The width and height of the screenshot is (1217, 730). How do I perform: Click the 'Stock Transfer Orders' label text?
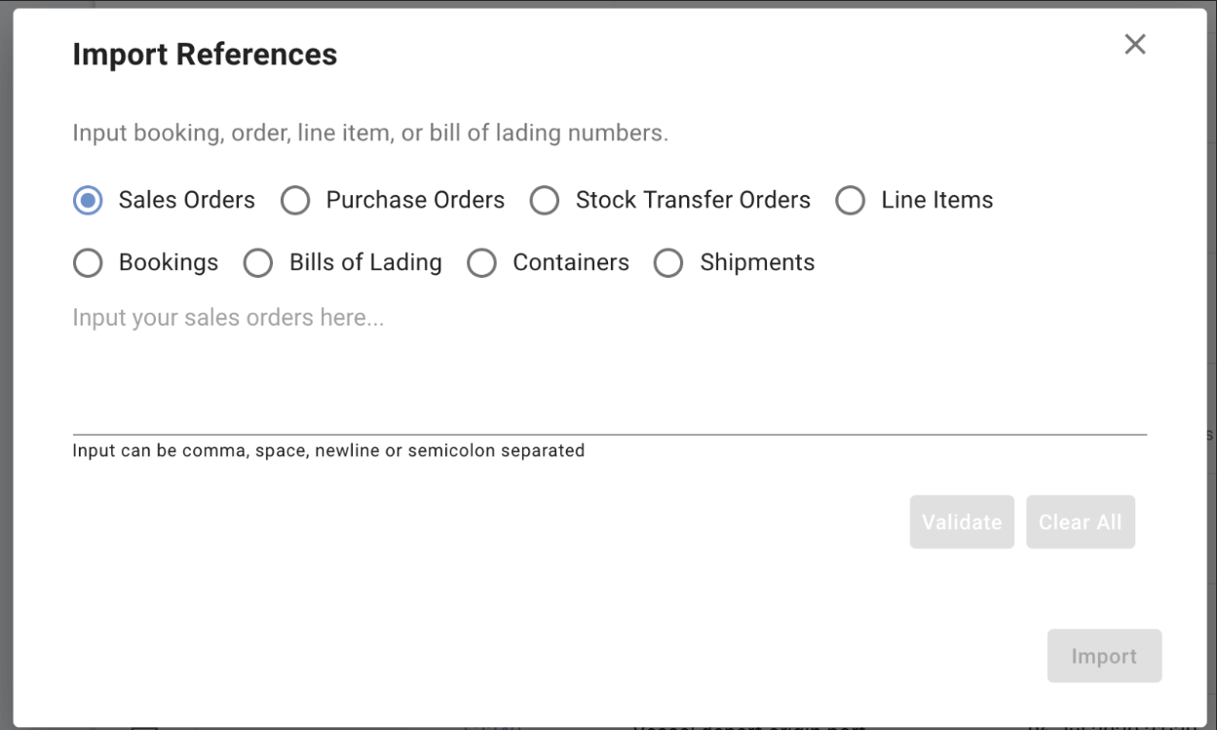pyautogui.click(x=693, y=200)
